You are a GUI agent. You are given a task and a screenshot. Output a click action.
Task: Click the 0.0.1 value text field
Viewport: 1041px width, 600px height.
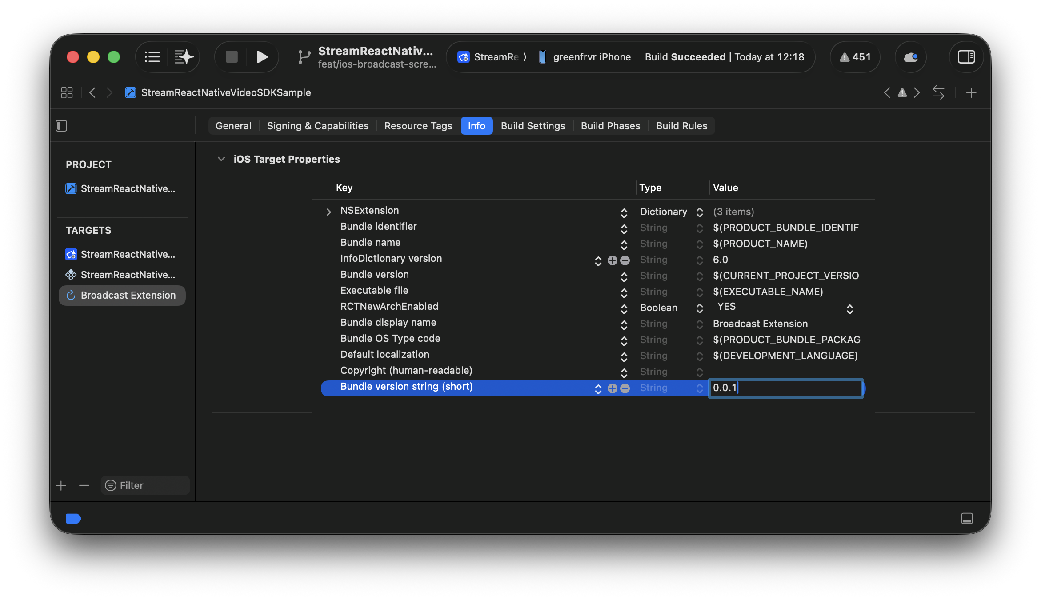click(785, 388)
